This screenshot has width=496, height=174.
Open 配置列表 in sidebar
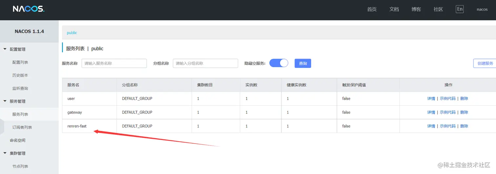click(x=20, y=62)
